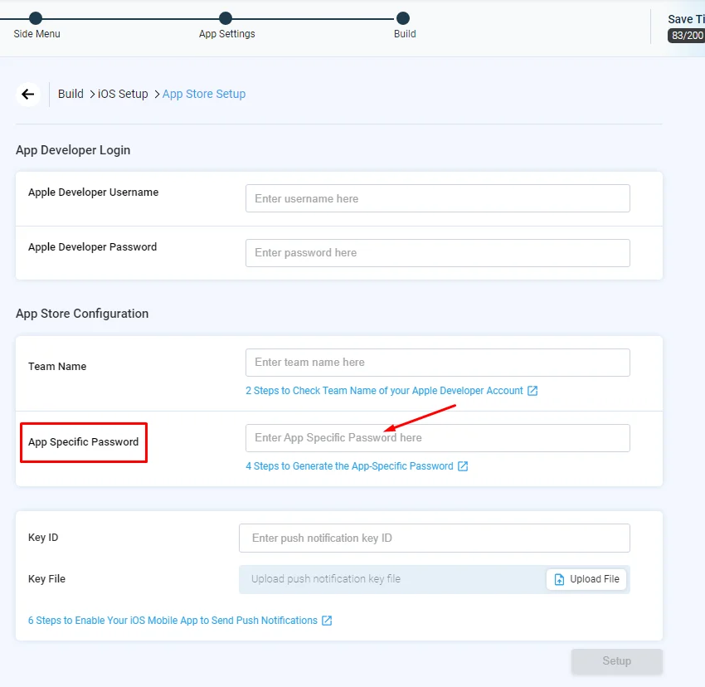Click the App Specific Password input field
The height and width of the screenshot is (687, 705).
[x=437, y=438]
